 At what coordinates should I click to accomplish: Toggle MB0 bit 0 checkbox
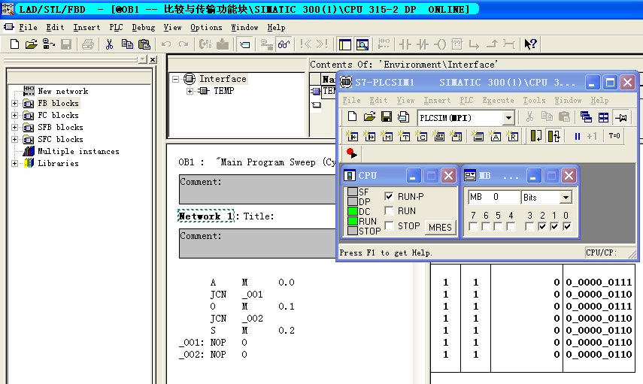tap(567, 226)
